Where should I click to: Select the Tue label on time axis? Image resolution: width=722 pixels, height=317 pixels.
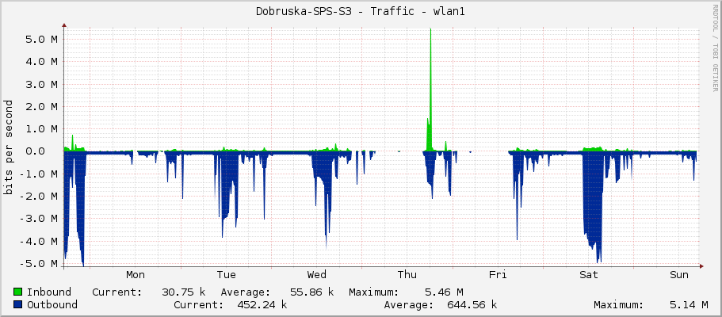point(226,275)
